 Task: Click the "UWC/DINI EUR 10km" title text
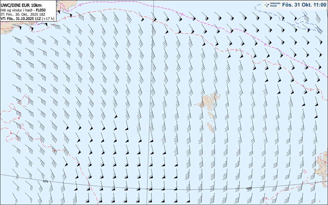22,6
